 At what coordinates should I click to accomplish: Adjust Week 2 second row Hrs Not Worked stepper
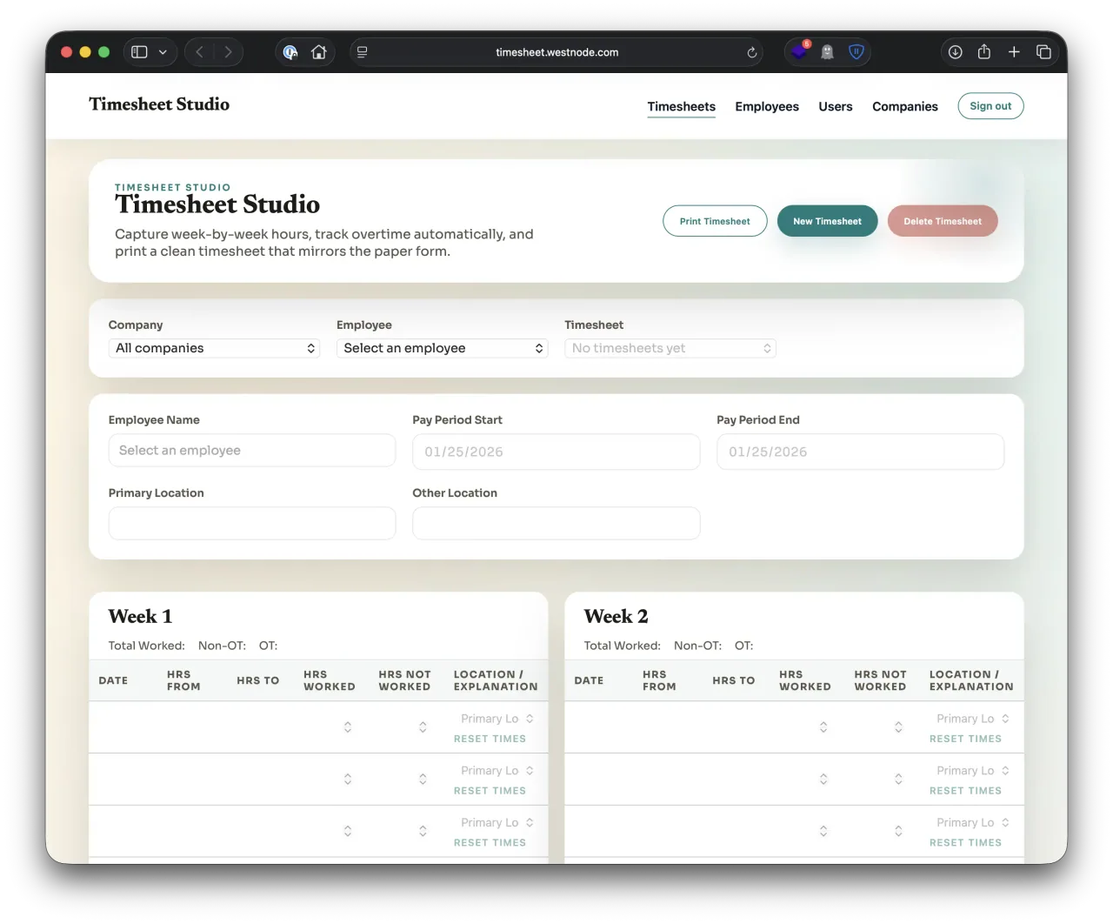(x=898, y=780)
